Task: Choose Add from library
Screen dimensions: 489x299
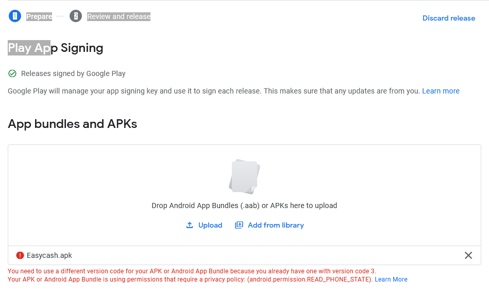Action: point(275,225)
